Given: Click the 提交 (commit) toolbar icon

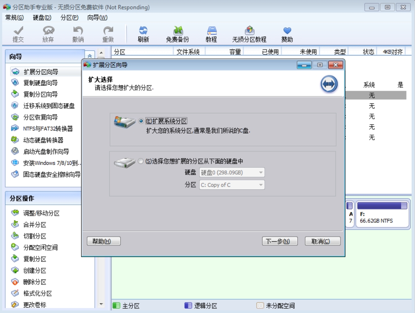Looking at the screenshot, I should (x=18, y=34).
